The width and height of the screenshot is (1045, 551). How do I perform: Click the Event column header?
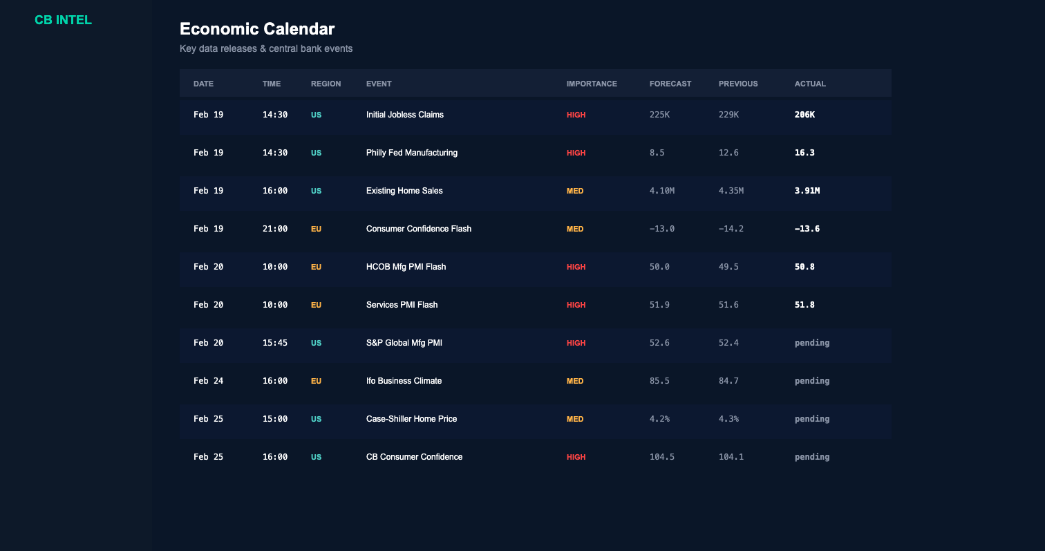(x=379, y=84)
